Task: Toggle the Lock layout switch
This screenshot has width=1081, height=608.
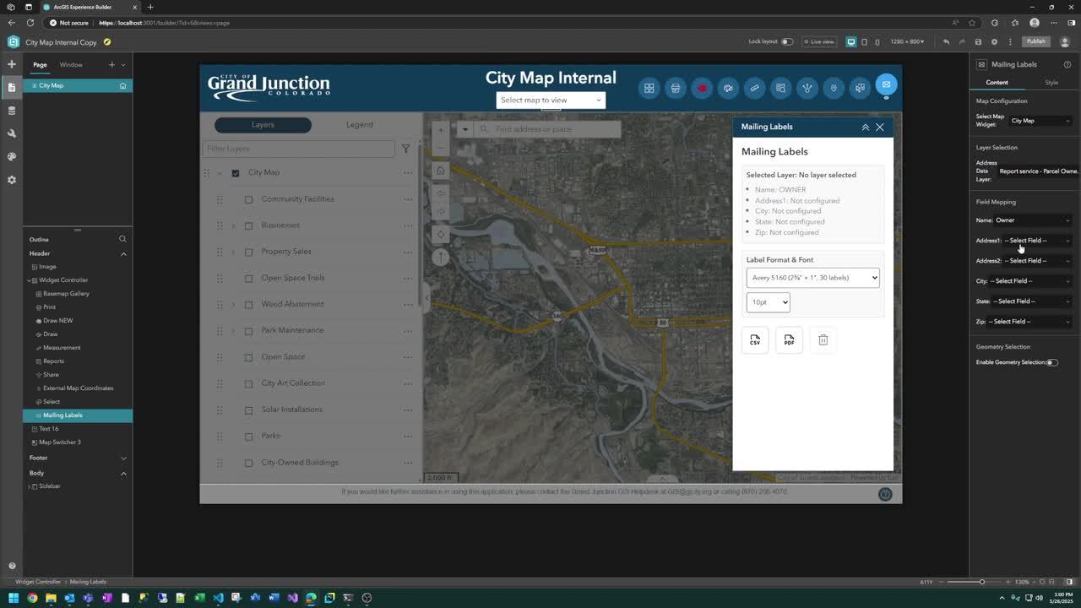Action: click(786, 41)
